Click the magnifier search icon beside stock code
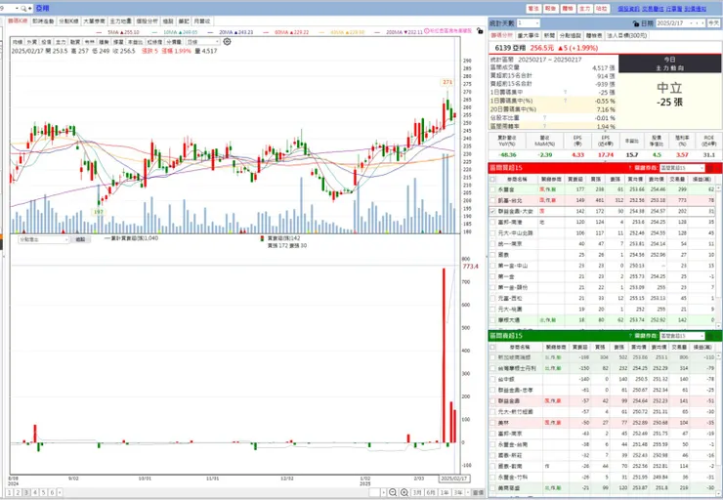723x500 pixels. click(x=23, y=8)
